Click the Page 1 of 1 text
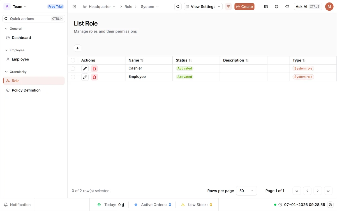The height and width of the screenshot is (211, 337). pyautogui.click(x=275, y=191)
